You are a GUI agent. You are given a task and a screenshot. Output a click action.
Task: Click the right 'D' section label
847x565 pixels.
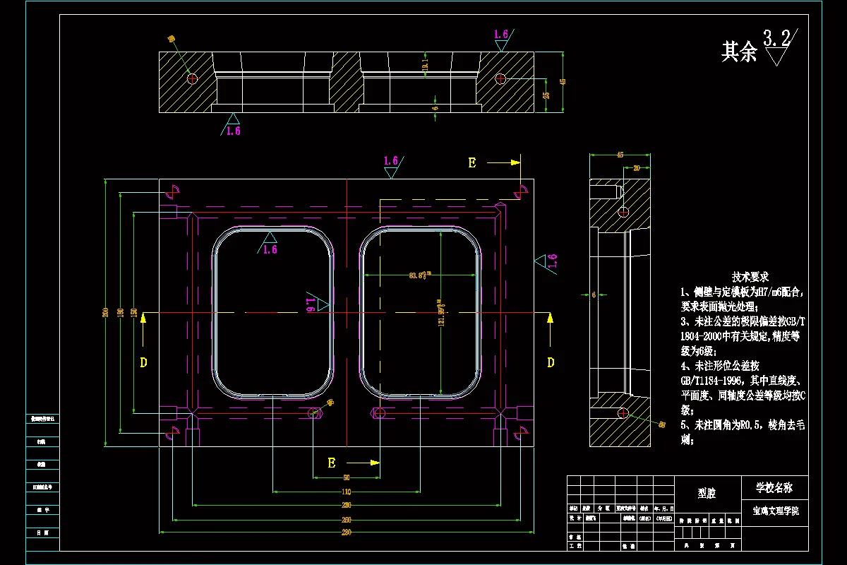click(x=551, y=362)
